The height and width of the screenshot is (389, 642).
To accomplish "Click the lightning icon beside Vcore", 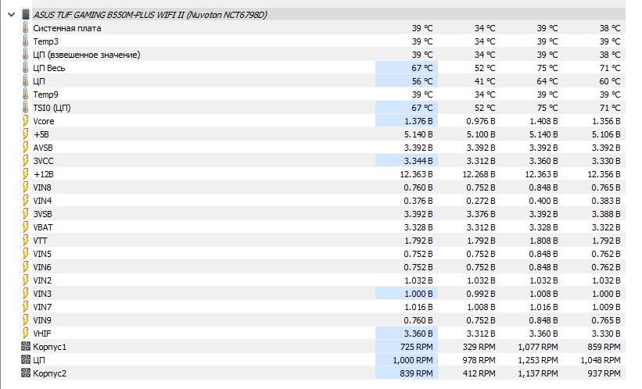I will tap(25, 121).
